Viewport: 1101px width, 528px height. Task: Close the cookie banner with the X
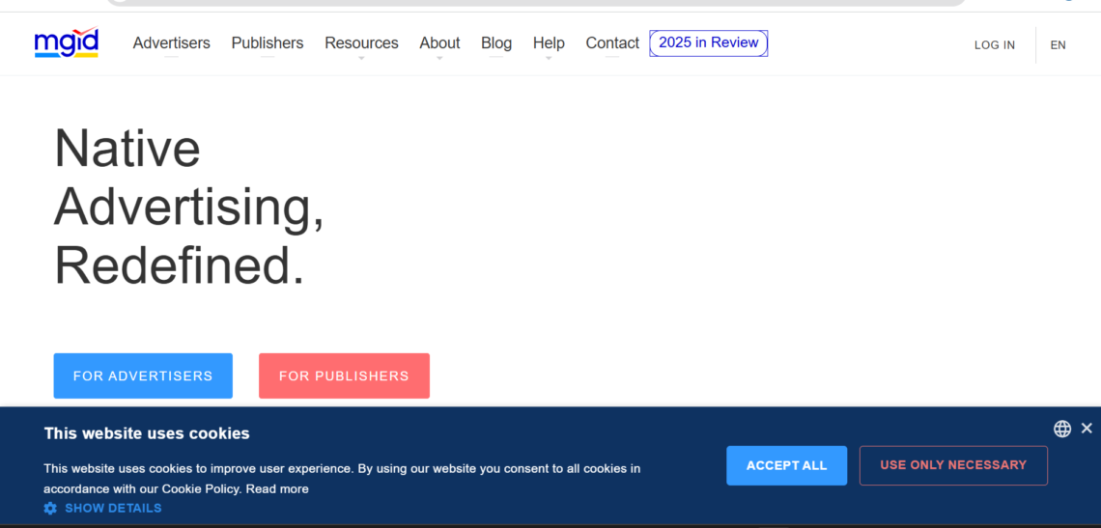click(x=1087, y=428)
